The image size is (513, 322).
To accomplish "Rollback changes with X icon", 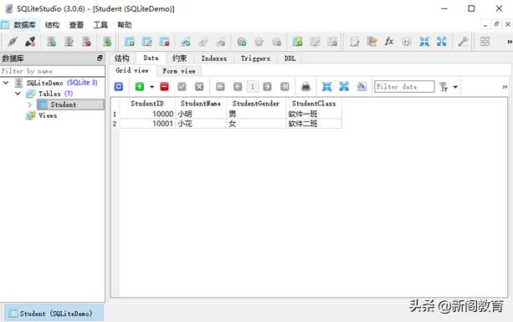I will point(199,87).
